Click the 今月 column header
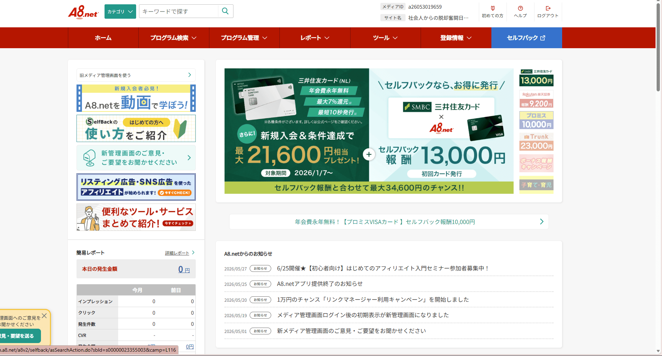The height and width of the screenshot is (356, 662). pyautogui.click(x=137, y=290)
